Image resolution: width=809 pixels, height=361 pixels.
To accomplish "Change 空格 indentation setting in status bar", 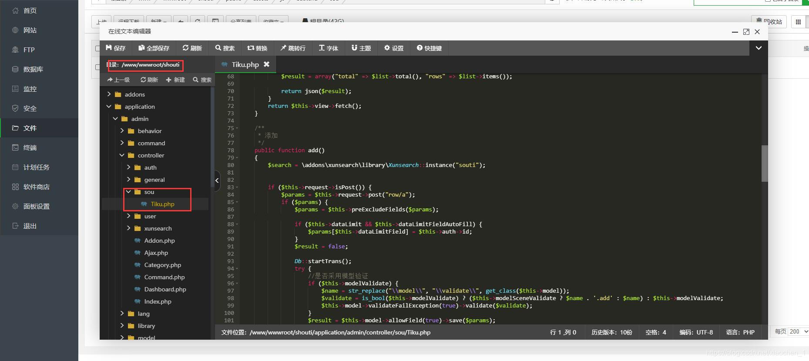I will [x=655, y=332].
